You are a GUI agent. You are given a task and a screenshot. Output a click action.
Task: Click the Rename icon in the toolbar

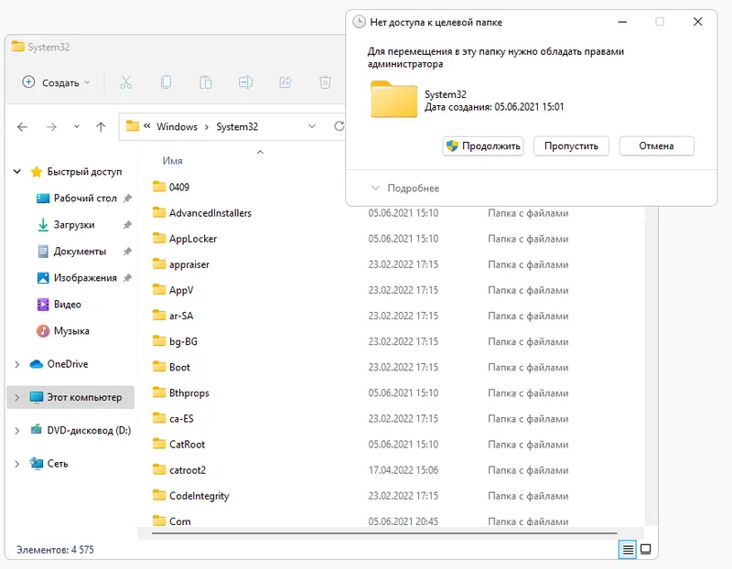(x=244, y=81)
